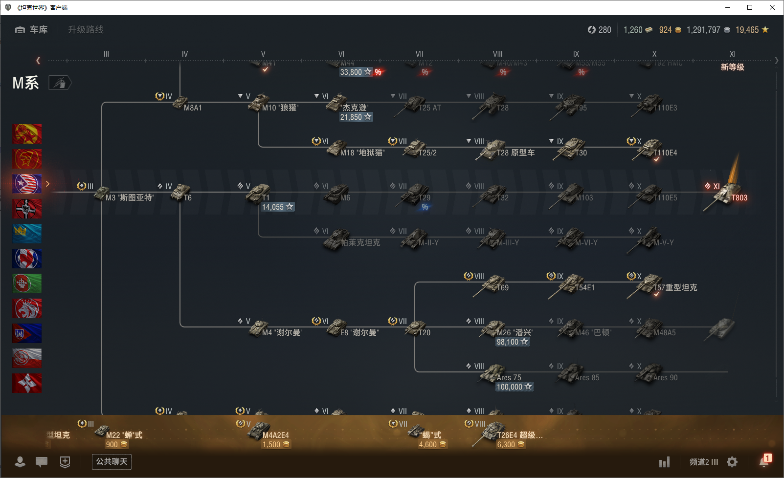Select the China nation flag
Screen dimensions: 784x478
pos(27,134)
